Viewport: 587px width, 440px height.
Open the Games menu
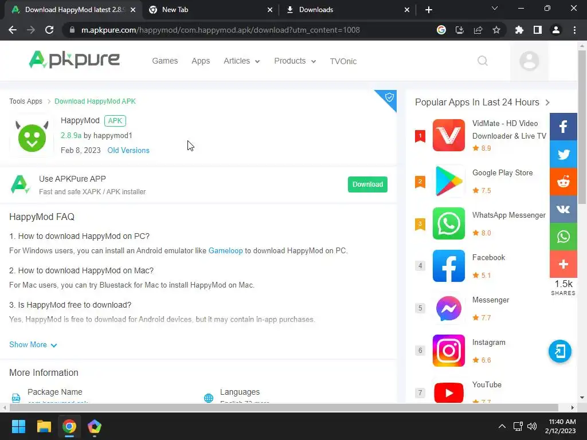coord(165,61)
